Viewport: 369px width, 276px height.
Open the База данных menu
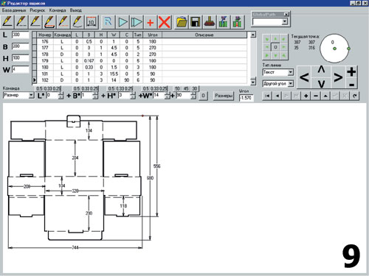[x=14, y=10]
